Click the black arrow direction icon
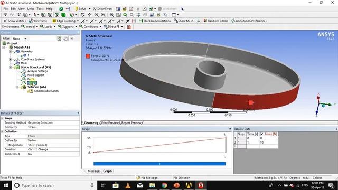Viewport: 338px width, 190px height. pos(128,21)
